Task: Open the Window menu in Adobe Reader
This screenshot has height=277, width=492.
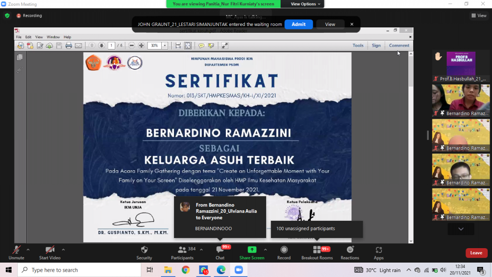Action: (54, 37)
